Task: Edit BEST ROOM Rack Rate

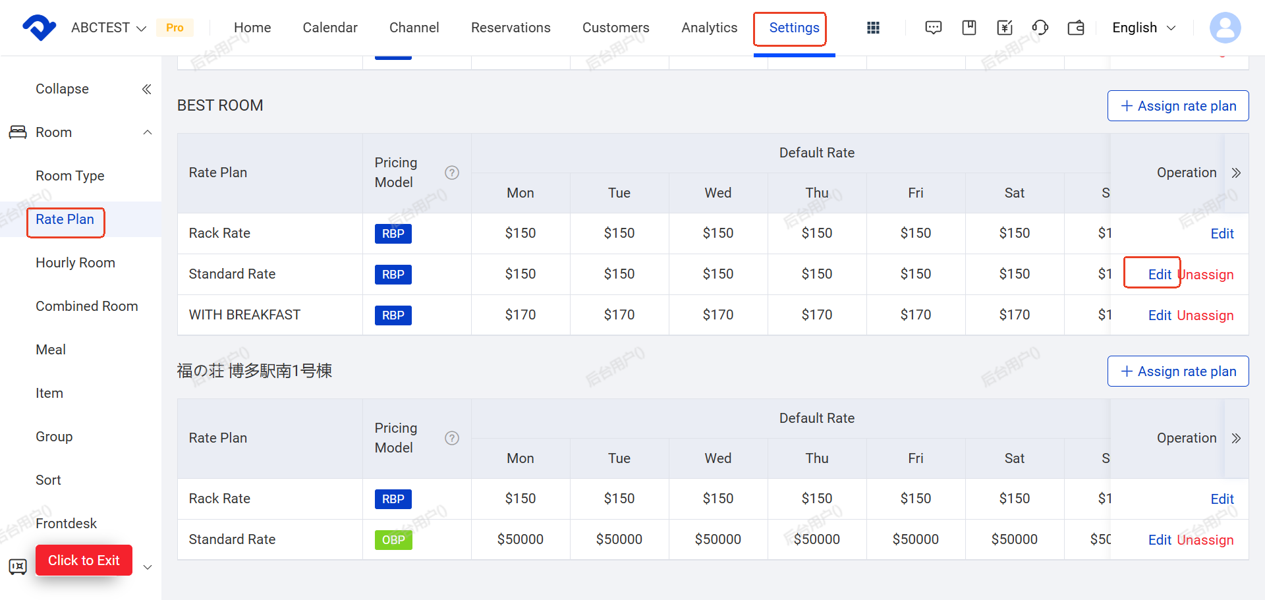Action: click(1222, 234)
